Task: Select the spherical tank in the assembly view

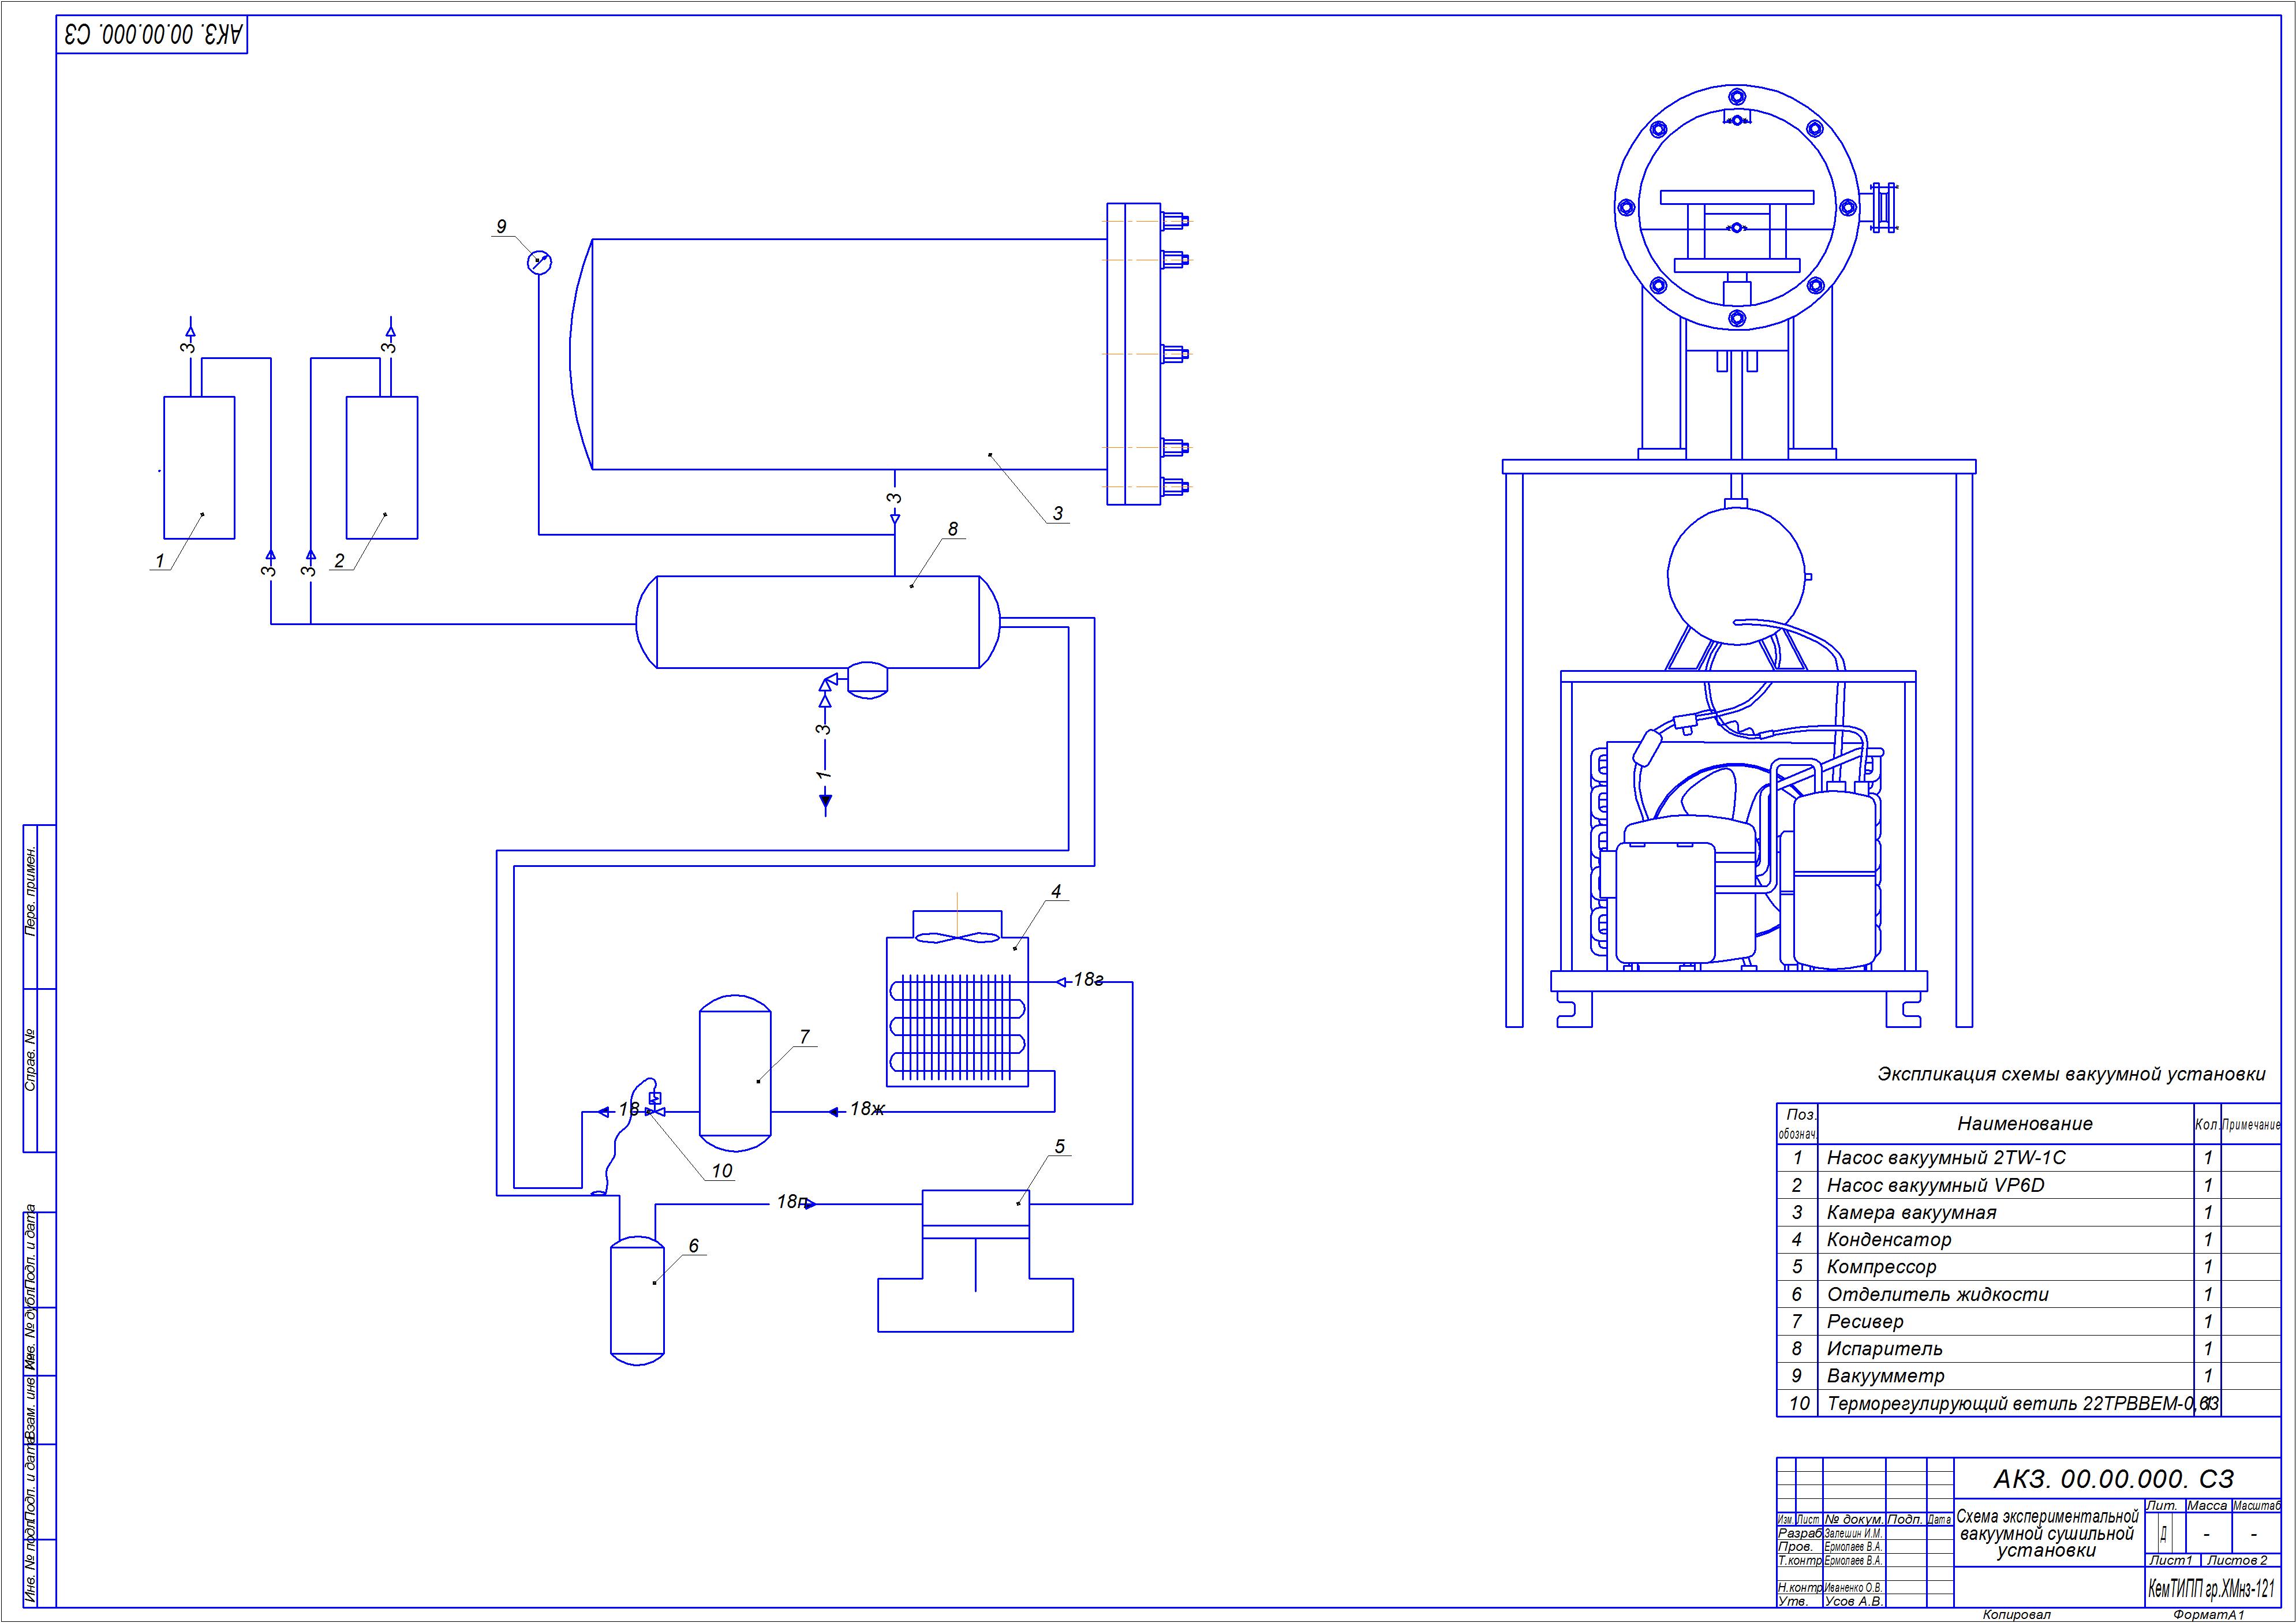Action: pyautogui.click(x=1738, y=576)
